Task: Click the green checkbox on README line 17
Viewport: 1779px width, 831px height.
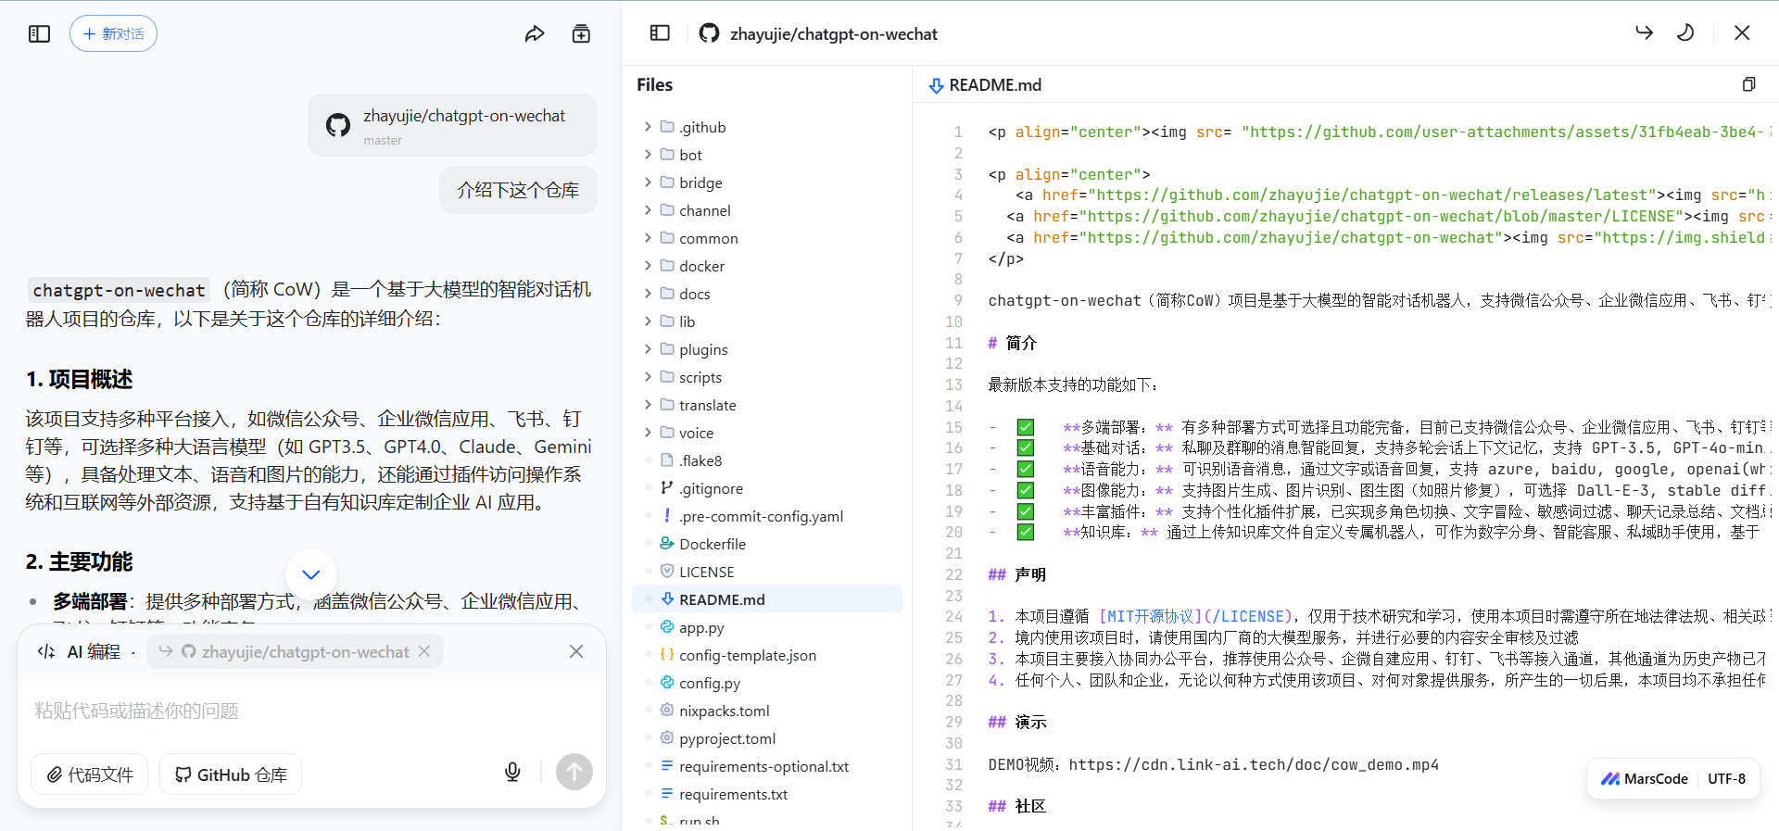Action: pyautogui.click(x=1025, y=469)
